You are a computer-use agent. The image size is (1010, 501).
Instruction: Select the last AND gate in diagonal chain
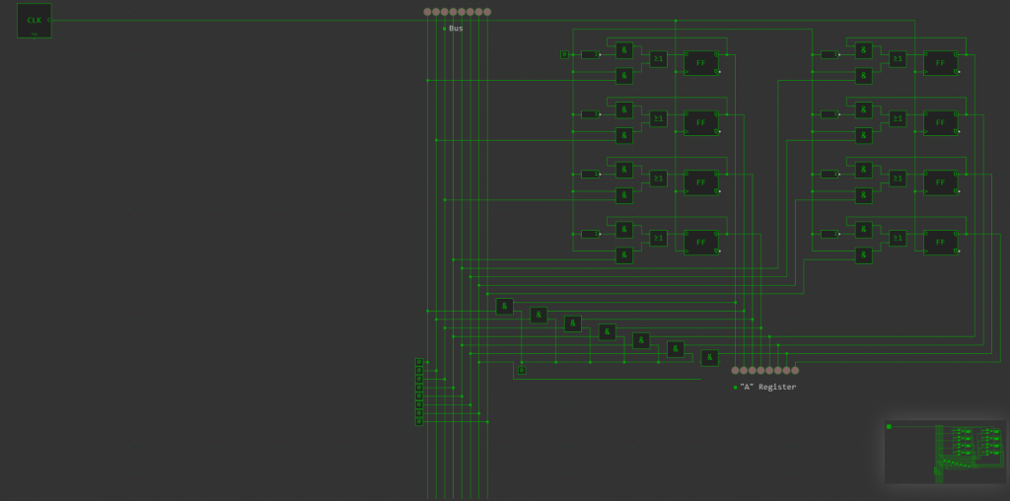click(709, 357)
